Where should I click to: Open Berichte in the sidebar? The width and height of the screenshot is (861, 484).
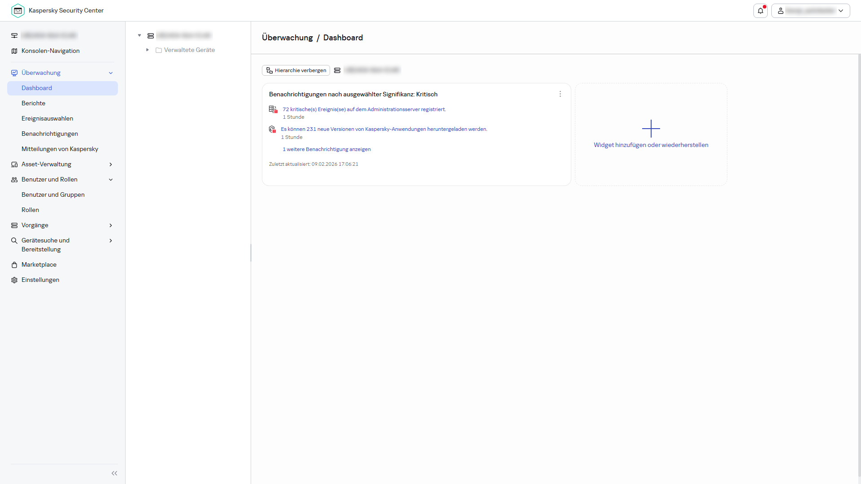click(x=33, y=103)
